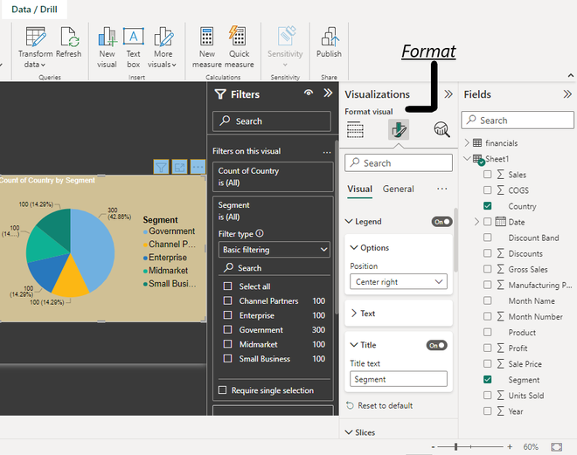Switch to Build visual fields icon

tap(355, 129)
